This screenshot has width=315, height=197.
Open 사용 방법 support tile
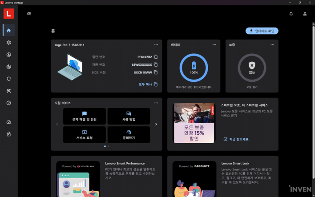pos(129,116)
